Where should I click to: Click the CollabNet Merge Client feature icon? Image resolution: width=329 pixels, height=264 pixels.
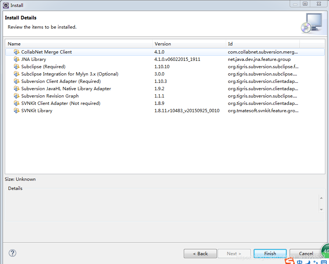(x=17, y=52)
